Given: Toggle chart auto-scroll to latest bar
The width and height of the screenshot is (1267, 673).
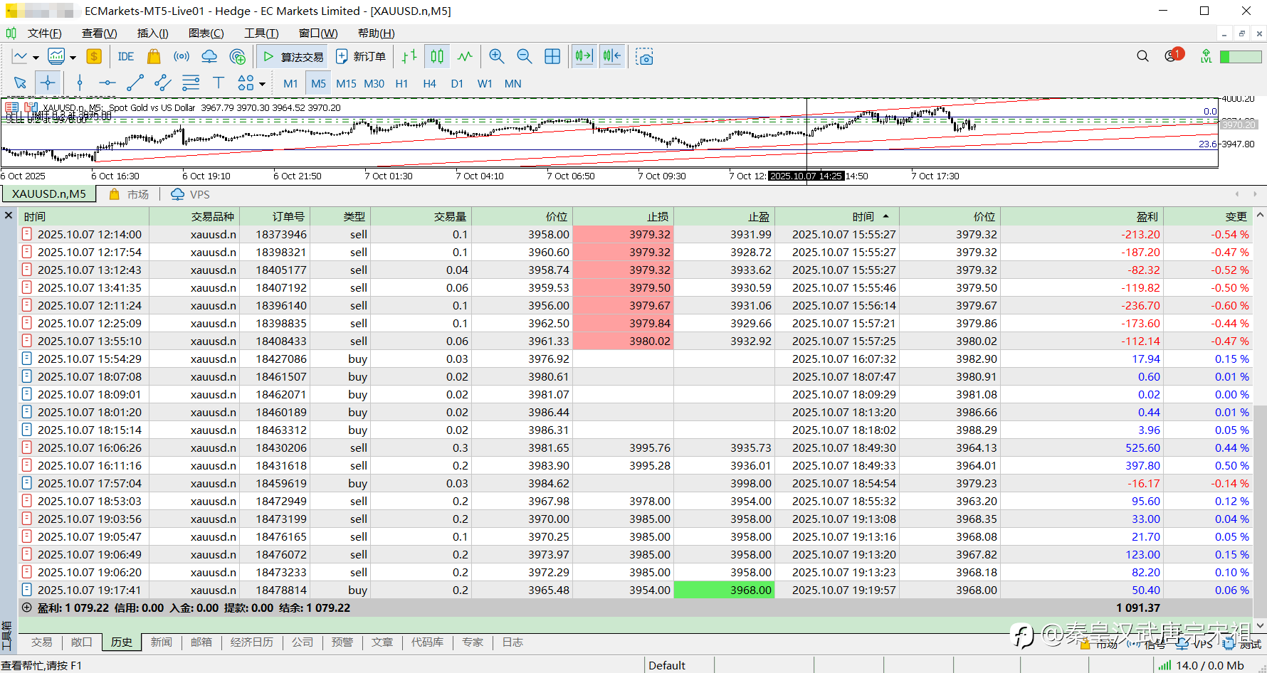Looking at the screenshot, I should tap(584, 57).
